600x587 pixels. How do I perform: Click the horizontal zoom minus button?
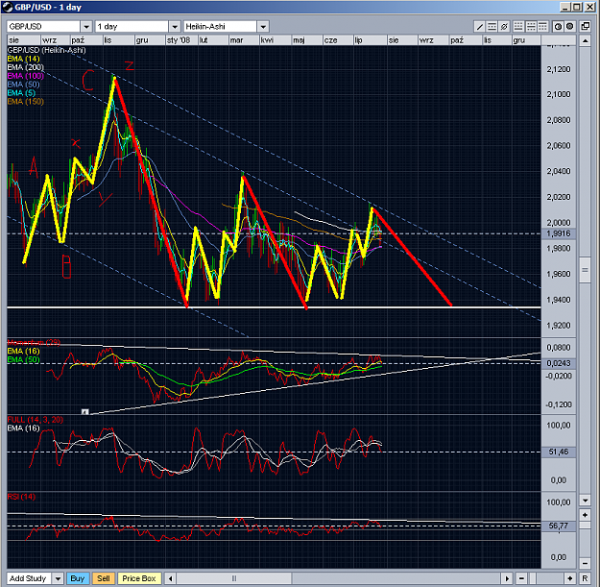[x=521, y=578]
